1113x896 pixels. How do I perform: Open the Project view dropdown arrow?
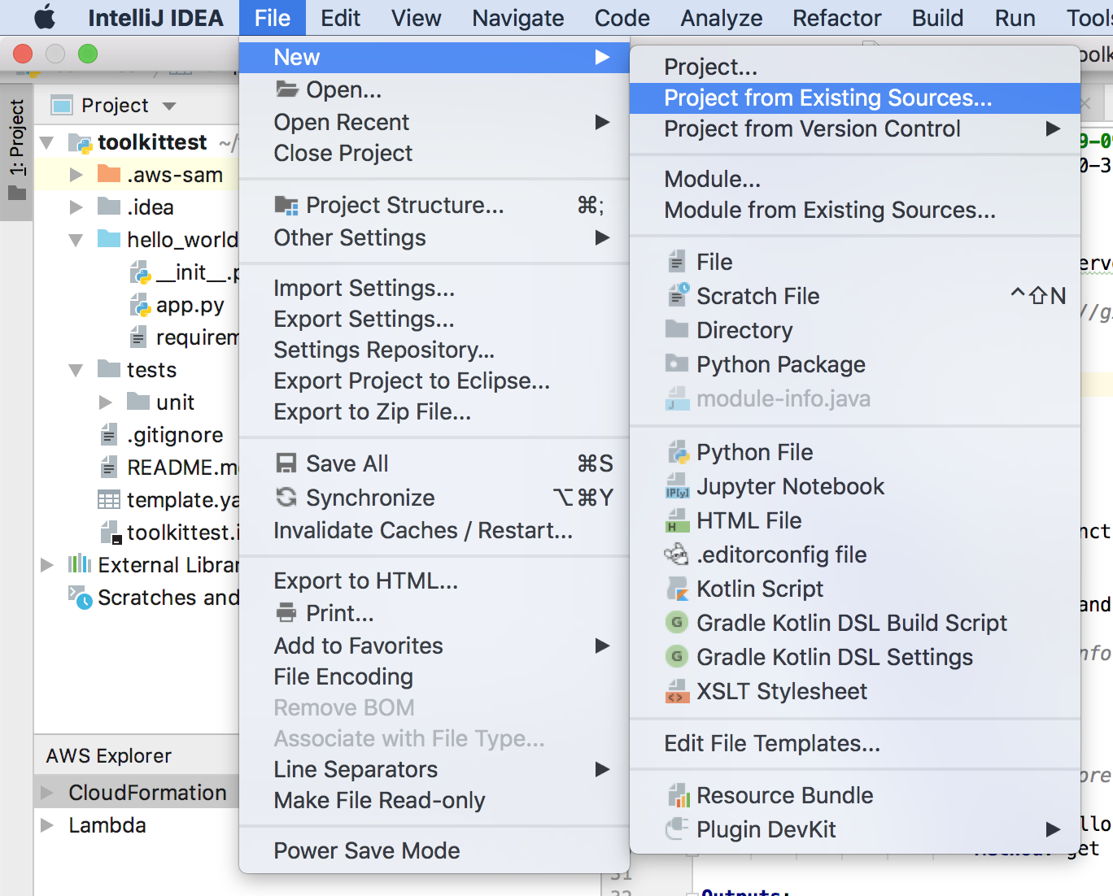[x=169, y=106]
